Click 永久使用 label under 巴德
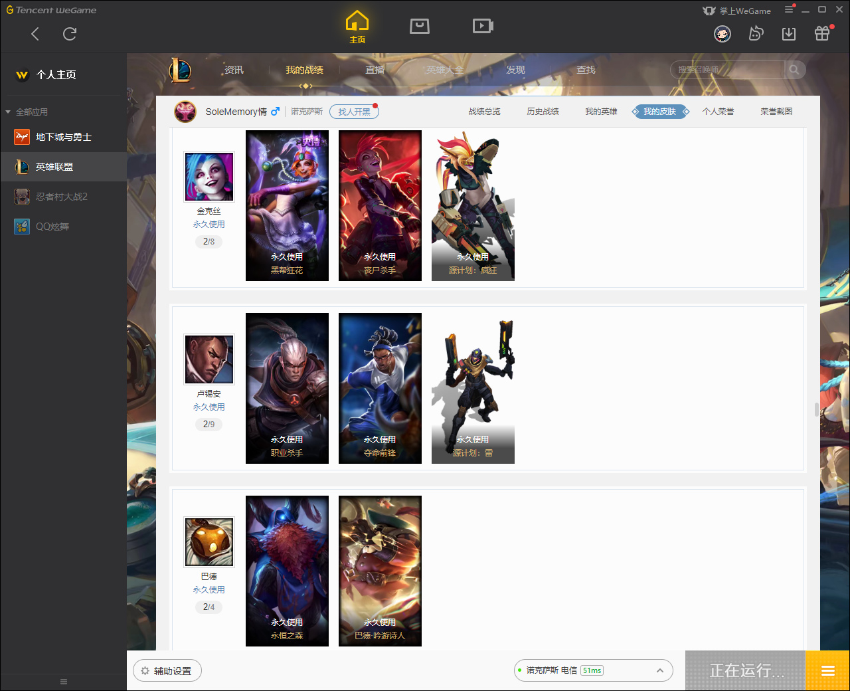 point(209,590)
